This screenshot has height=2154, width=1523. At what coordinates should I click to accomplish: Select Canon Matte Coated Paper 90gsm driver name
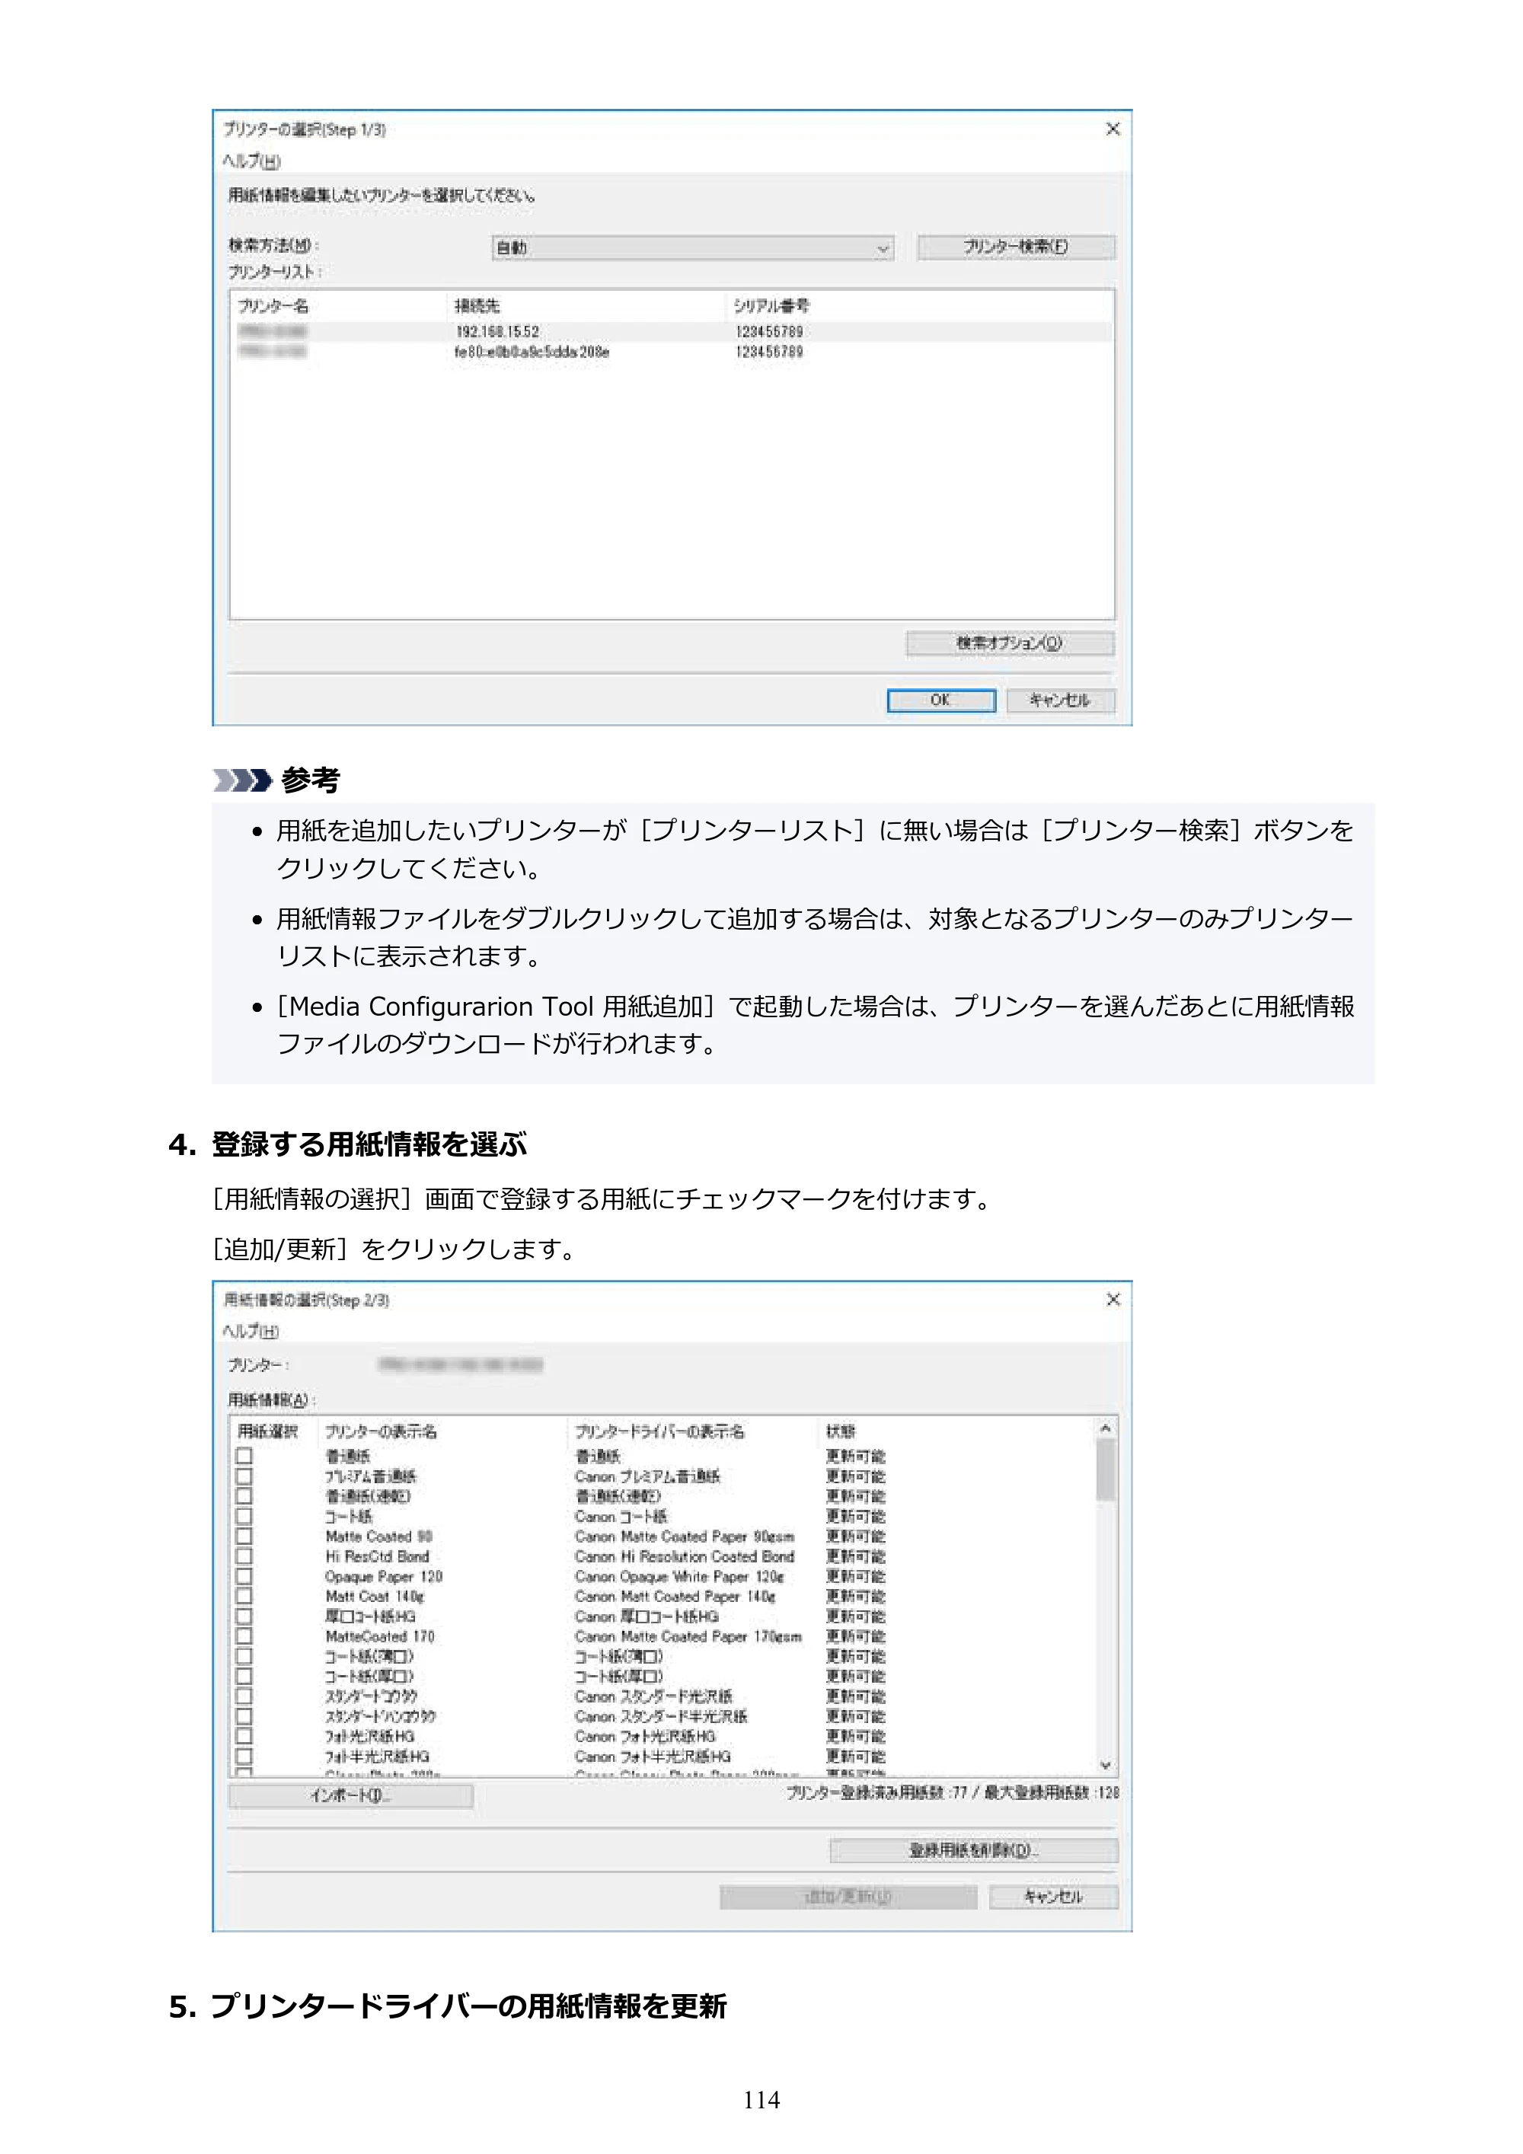pos(685,1536)
